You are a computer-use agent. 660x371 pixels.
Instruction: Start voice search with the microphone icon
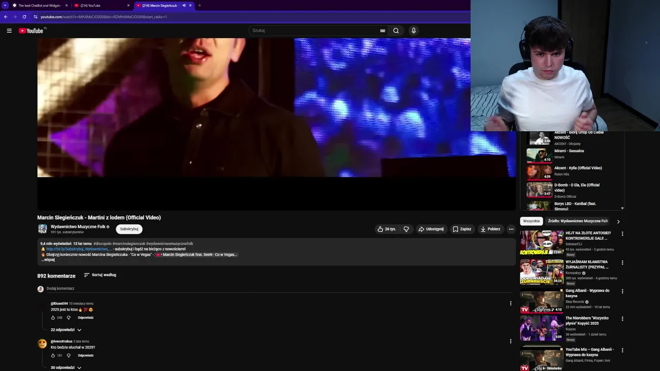coord(413,30)
